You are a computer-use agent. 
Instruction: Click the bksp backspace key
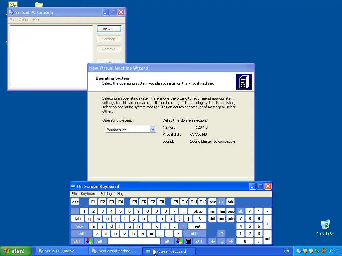tap(198, 211)
